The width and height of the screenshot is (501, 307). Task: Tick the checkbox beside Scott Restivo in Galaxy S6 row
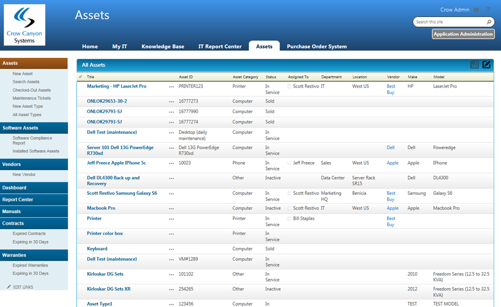(290, 193)
